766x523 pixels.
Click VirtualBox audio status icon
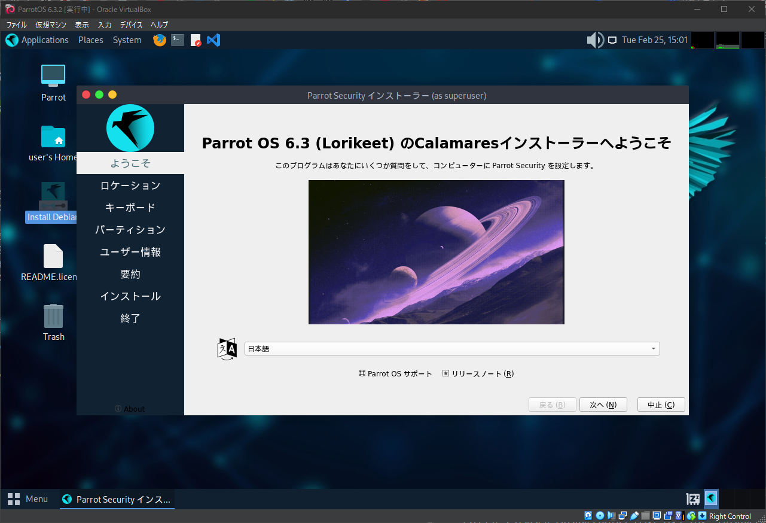click(611, 516)
